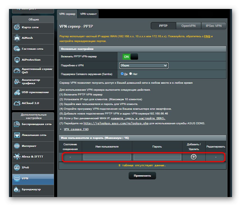Click the Локальная сеть menu label

click(34, 135)
